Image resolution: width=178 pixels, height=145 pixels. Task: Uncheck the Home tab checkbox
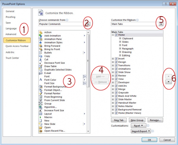click(x=116, y=35)
